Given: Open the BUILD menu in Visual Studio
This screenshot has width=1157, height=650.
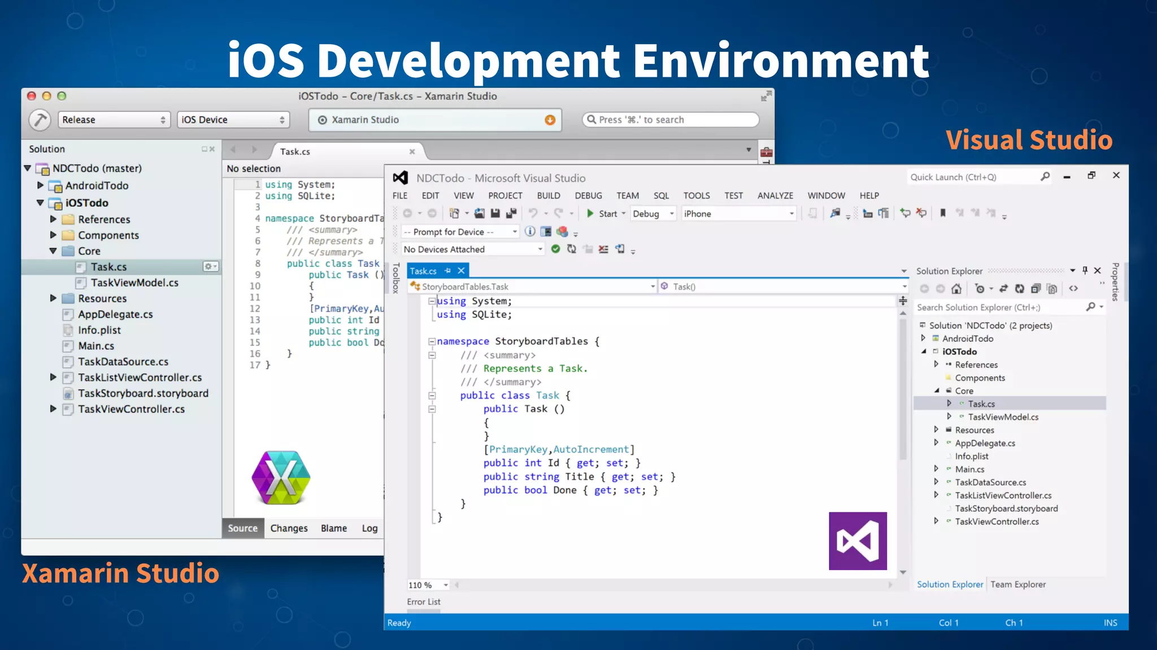Looking at the screenshot, I should coord(549,195).
